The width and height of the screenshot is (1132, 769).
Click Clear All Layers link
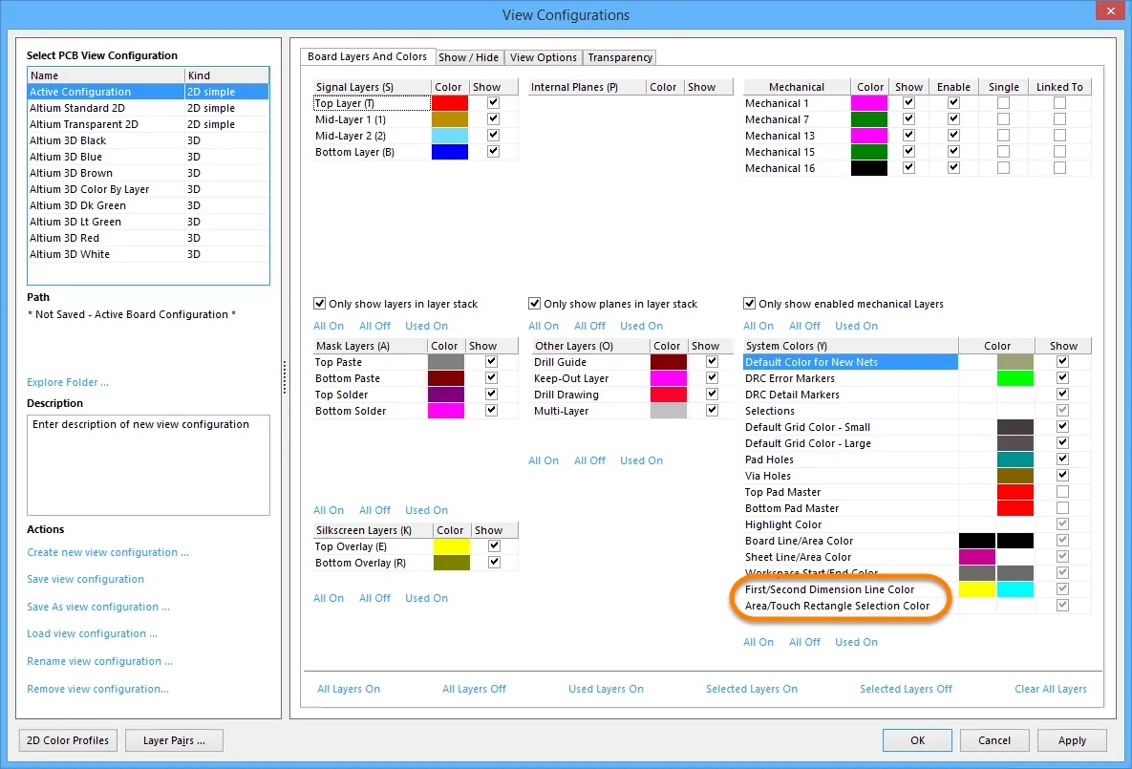(x=1051, y=689)
